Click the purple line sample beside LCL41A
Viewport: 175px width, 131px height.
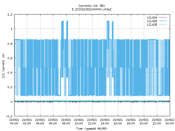tap(163, 17)
